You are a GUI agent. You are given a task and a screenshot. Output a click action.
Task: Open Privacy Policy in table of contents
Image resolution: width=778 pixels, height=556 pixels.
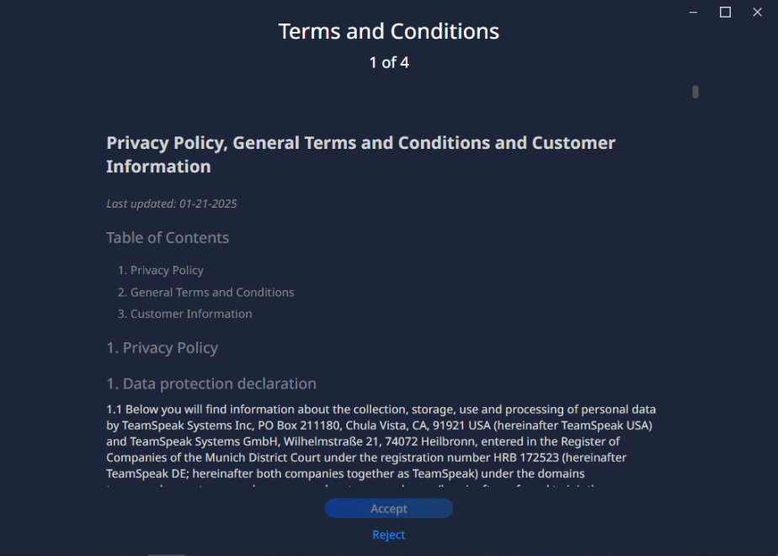[167, 270]
